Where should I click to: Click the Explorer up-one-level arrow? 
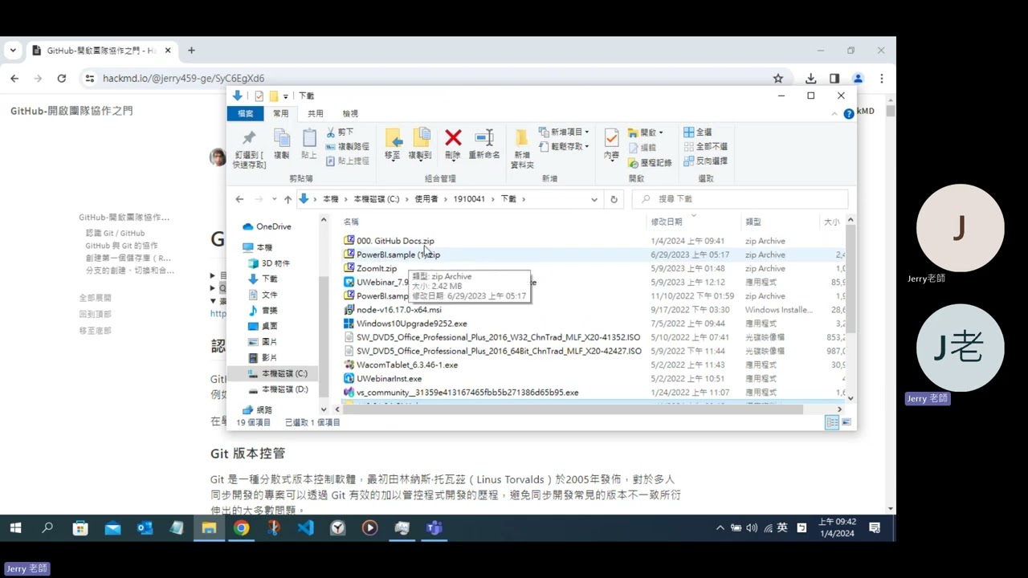288,199
